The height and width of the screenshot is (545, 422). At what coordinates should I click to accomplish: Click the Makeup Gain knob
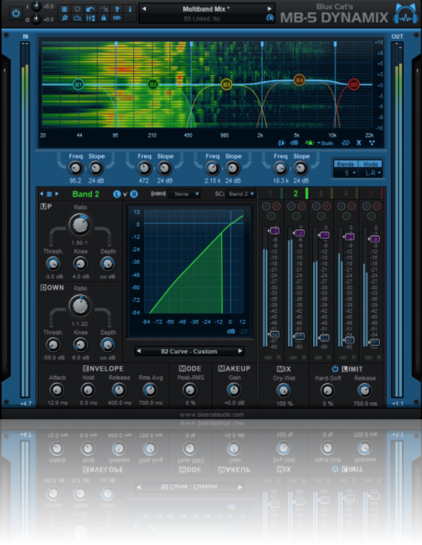click(234, 390)
